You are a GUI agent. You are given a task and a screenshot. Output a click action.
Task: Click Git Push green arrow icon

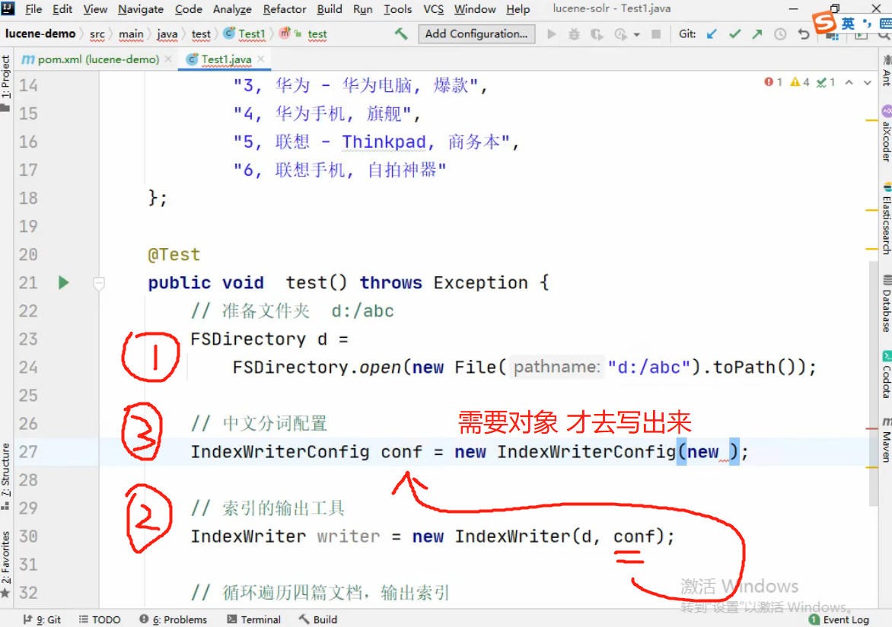point(757,34)
